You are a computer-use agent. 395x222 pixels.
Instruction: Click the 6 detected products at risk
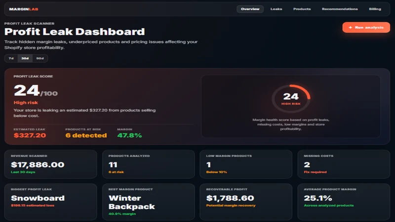coord(86,135)
